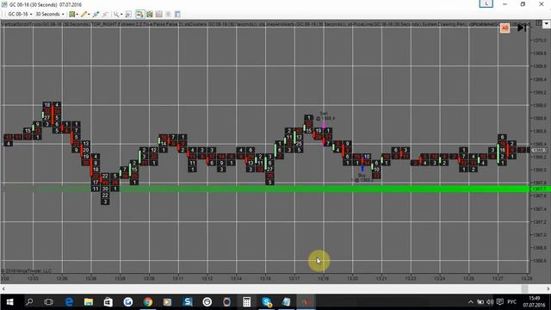Viewport: 551px width, 310px height.
Task: Open the 30 Seconds interval dropdown
Action: (x=50, y=14)
